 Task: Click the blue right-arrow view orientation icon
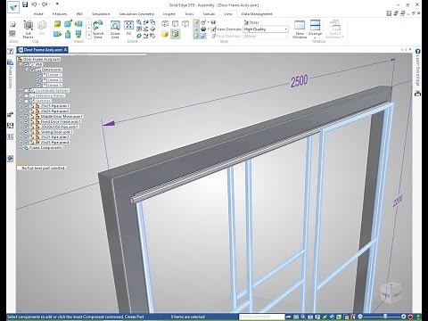57,35
